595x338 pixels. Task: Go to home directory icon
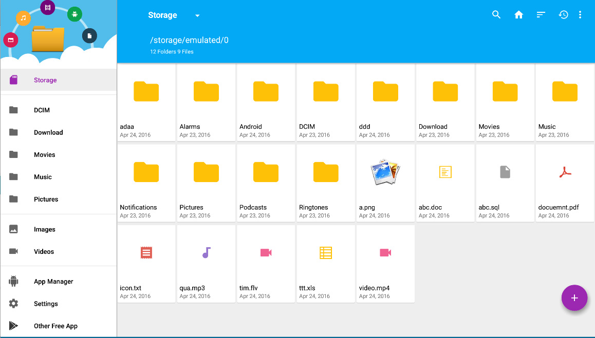point(518,15)
